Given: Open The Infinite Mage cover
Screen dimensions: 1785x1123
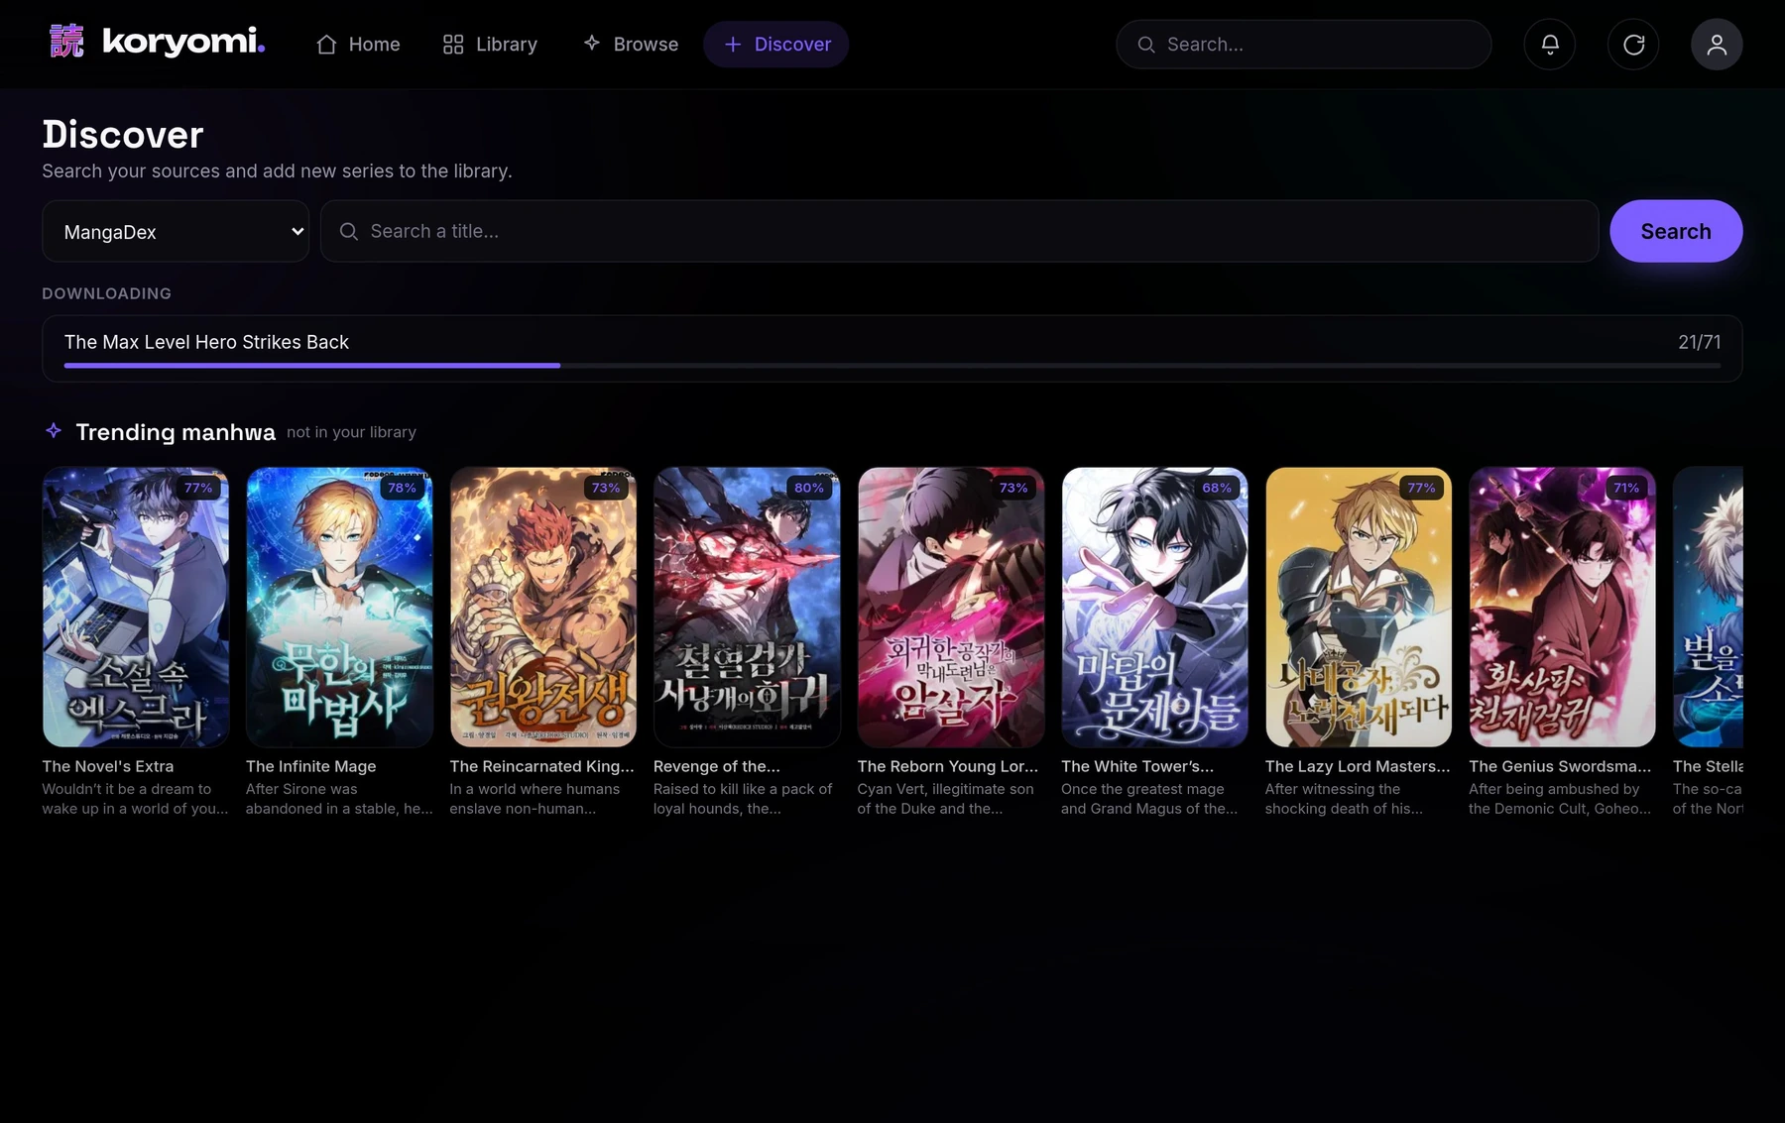Looking at the screenshot, I should (x=339, y=607).
